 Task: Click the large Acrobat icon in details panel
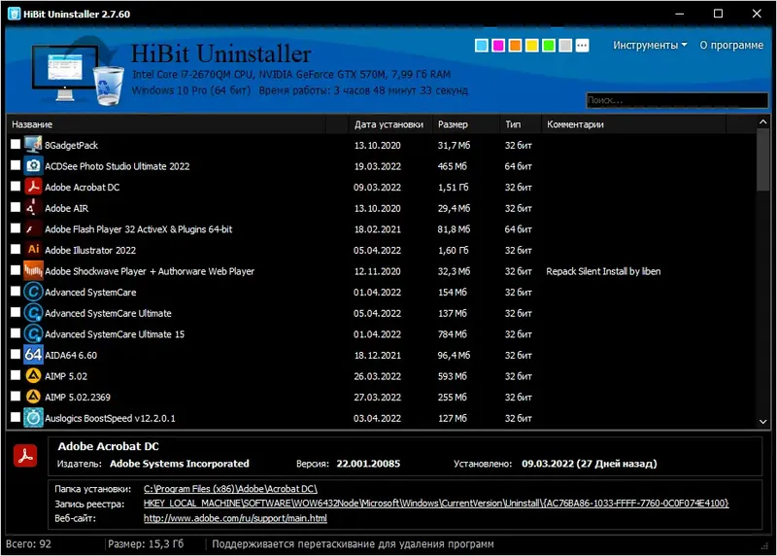click(x=25, y=455)
